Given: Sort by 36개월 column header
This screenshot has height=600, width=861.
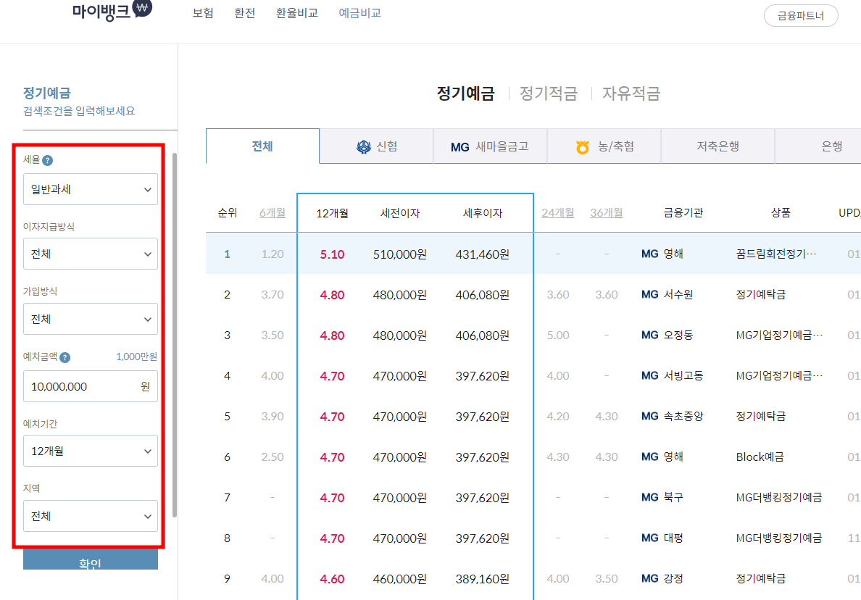Looking at the screenshot, I should [x=606, y=212].
